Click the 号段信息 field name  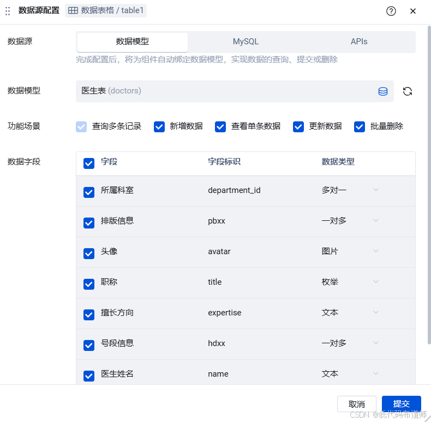point(117,343)
